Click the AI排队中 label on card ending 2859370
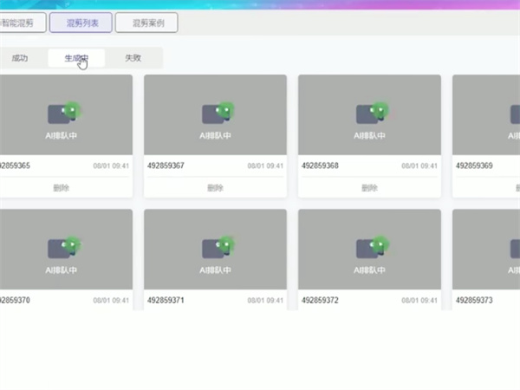 tap(61, 270)
